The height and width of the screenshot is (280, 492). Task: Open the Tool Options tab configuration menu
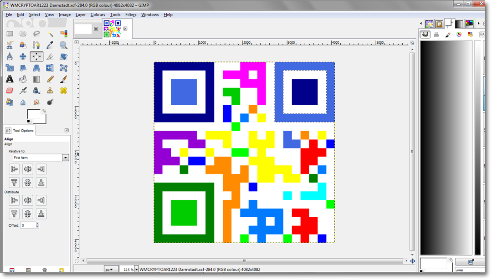67,130
